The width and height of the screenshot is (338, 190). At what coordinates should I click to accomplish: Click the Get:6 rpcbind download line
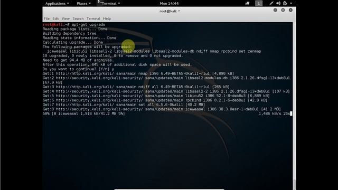coord(155,100)
